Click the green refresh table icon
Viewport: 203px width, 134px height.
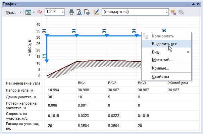click(x=28, y=12)
